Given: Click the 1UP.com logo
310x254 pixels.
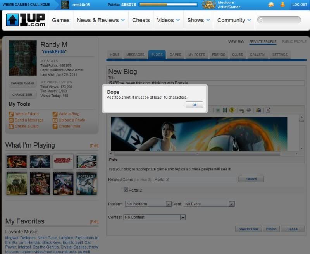Looking at the screenshot, I should coord(26,20).
